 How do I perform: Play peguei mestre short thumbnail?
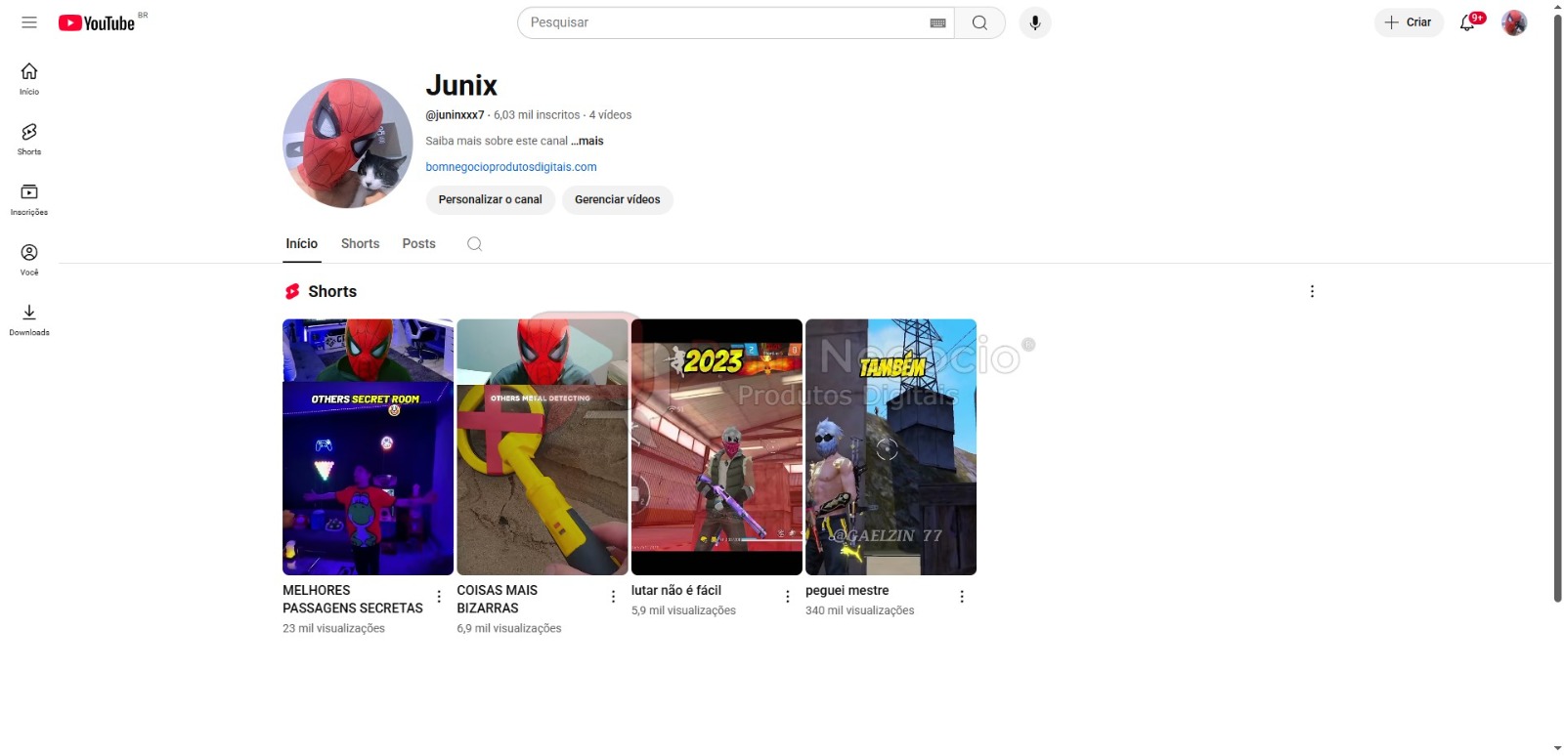(891, 447)
